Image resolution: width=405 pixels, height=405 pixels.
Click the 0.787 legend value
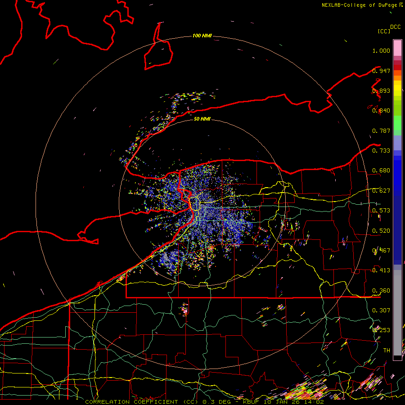pyautogui.click(x=381, y=130)
